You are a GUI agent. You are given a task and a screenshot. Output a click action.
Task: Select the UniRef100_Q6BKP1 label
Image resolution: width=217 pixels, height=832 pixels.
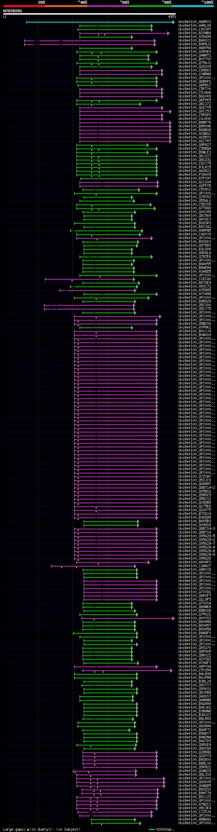click(x=195, y=82)
